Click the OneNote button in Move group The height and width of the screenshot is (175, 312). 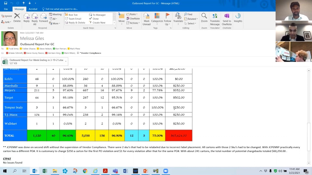[x=133, y=19]
